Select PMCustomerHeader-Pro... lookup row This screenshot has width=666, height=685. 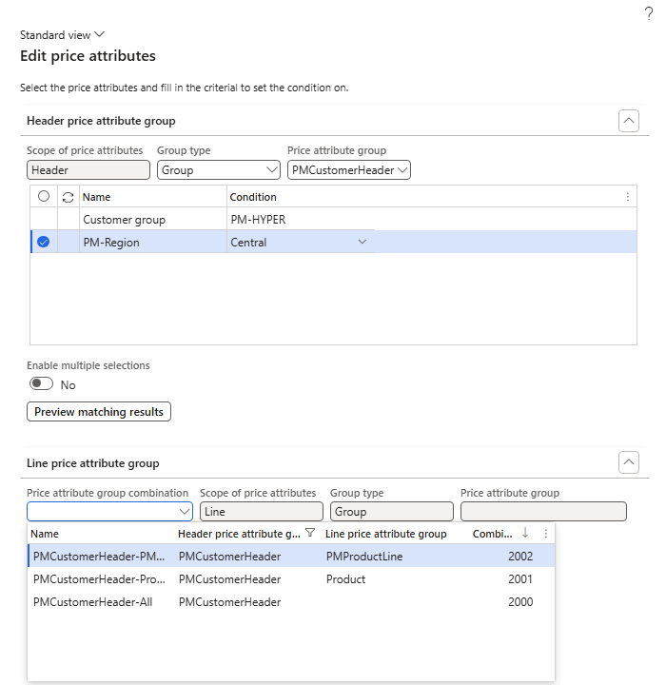(291, 578)
